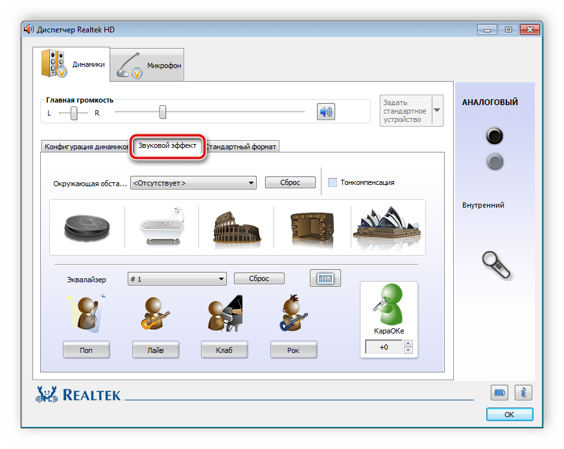Viewport: 564px width, 449px height.
Task: Open the graphic equalizer grid icon
Action: tap(325, 278)
